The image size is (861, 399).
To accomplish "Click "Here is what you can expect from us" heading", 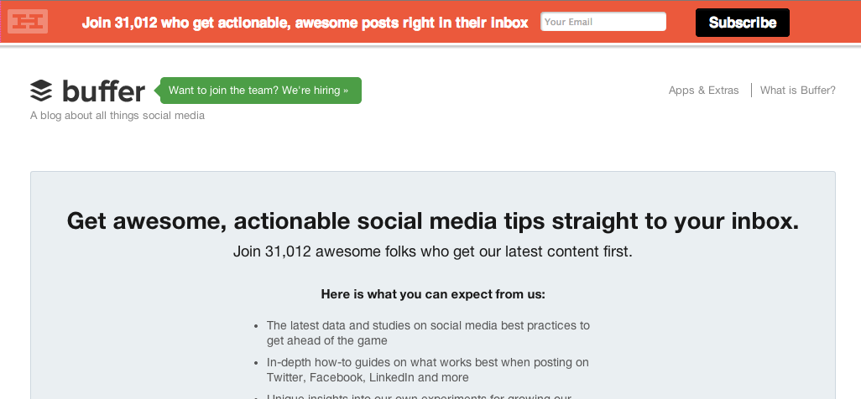I will [x=433, y=294].
